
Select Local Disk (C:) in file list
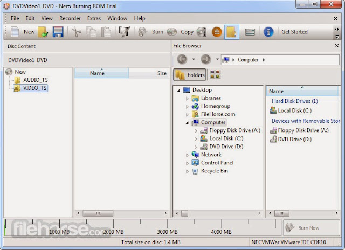click(x=291, y=110)
